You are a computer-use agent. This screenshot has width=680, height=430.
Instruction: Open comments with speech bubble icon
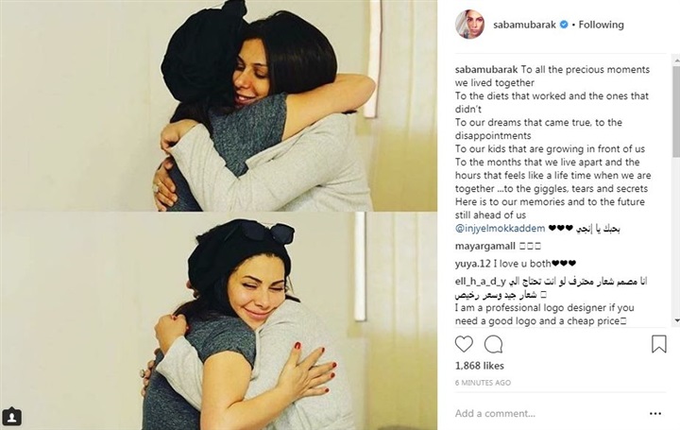click(x=494, y=345)
